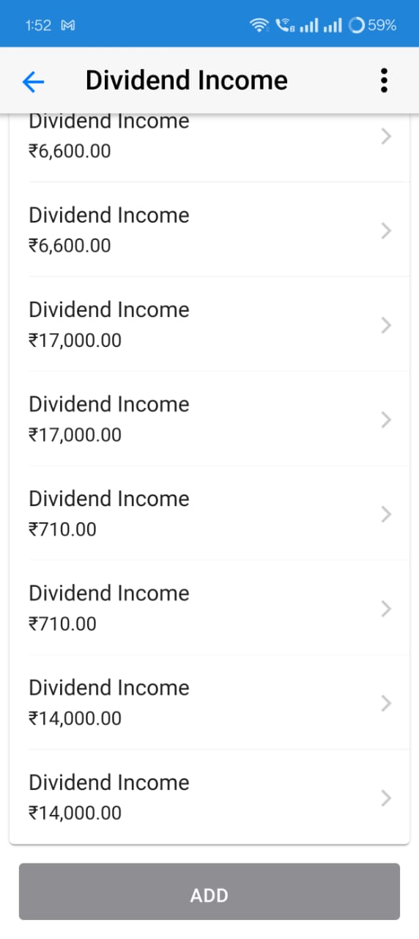Expand chevron of first ₹6,600.00 entry at top

coord(388,136)
